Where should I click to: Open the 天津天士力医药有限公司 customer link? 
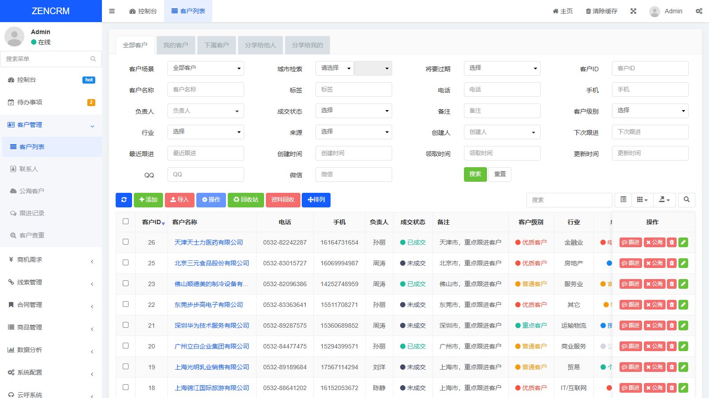click(x=209, y=242)
